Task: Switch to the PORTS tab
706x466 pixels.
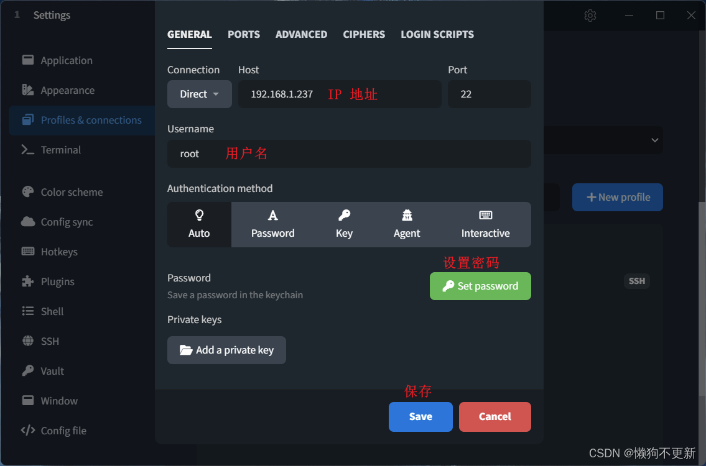Action: (244, 34)
